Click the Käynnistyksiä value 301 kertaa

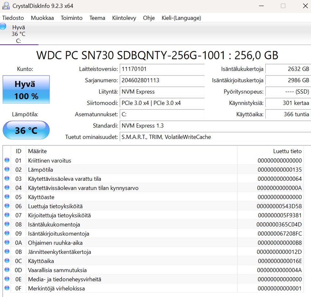coord(288,103)
